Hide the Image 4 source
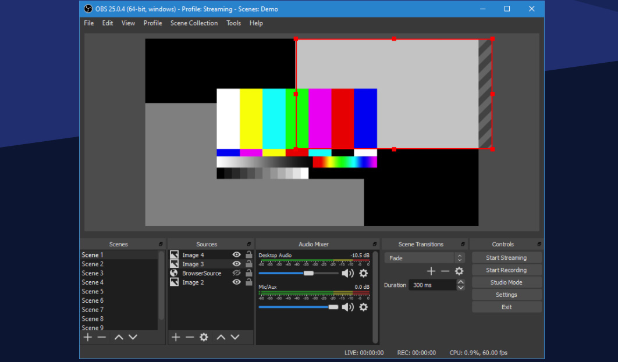Screen dimensions: 618x362 click(236, 255)
